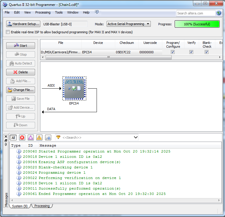The width and height of the screenshot is (225, 217).
Task: Toggle Verify checkbox for EPCS4
Action: pyautogui.click(x=191, y=52)
